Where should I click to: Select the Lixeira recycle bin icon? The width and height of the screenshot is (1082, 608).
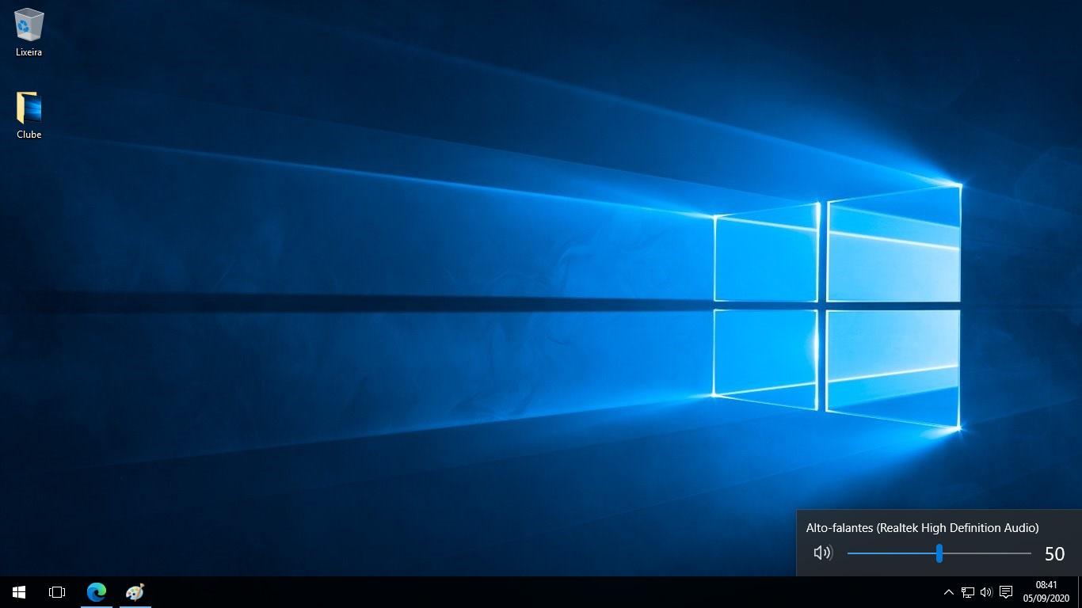tap(29, 25)
